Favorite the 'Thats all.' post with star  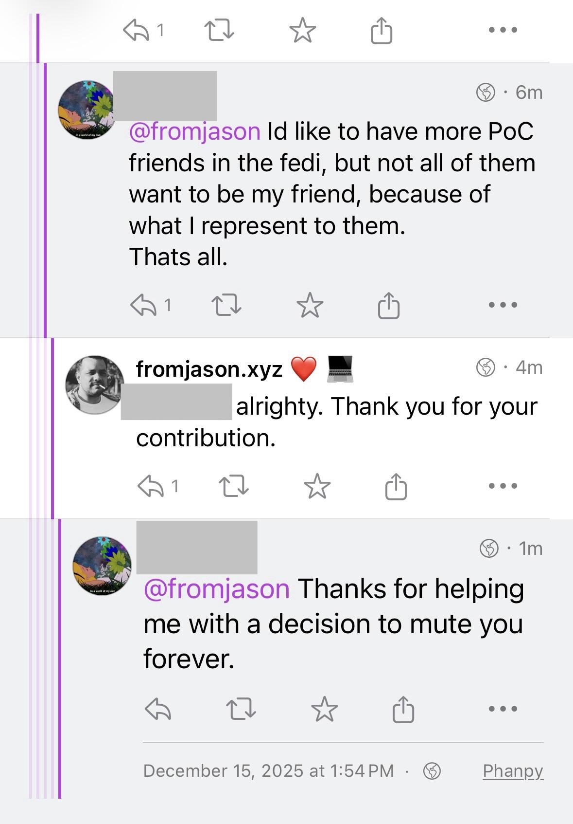click(x=310, y=305)
